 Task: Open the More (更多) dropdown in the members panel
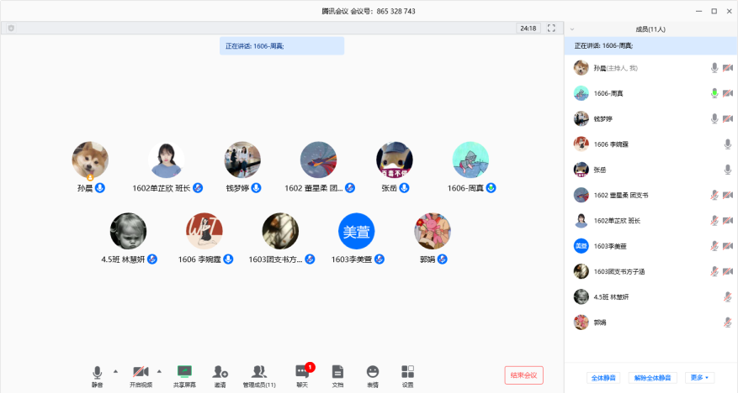tap(699, 378)
